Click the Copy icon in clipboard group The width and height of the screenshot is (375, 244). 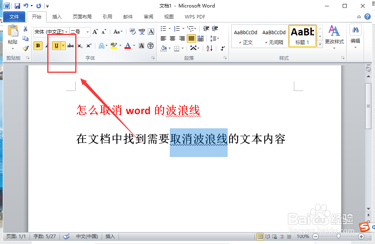point(25,38)
